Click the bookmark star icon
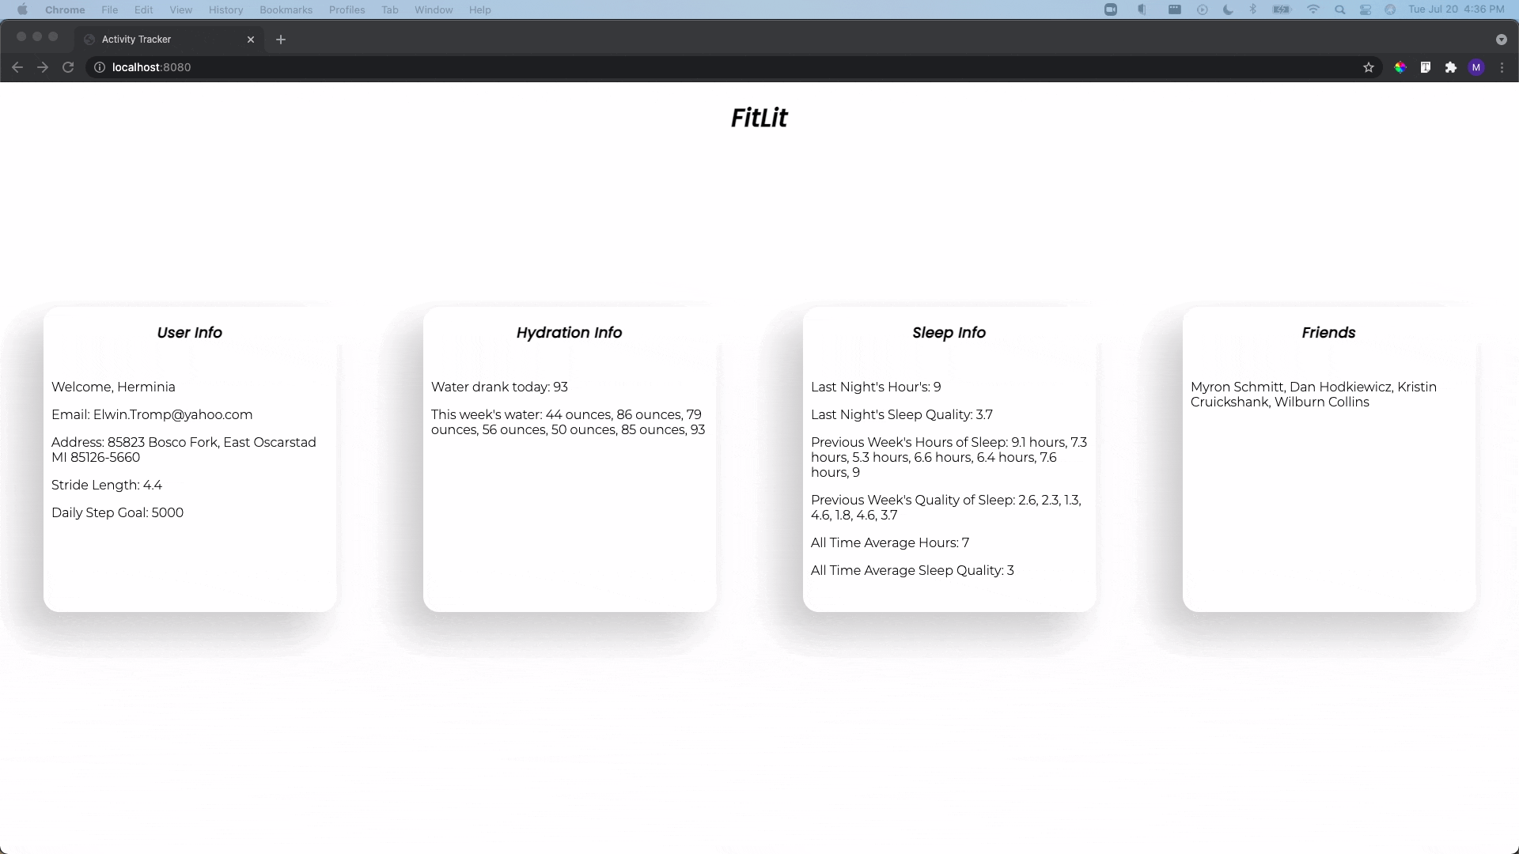Viewport: 1519px width, 854px height. (1368, 66)
